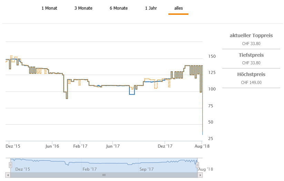Click the Höchstpreis heading
284x181 pixels.
click(x=251, y=74)
